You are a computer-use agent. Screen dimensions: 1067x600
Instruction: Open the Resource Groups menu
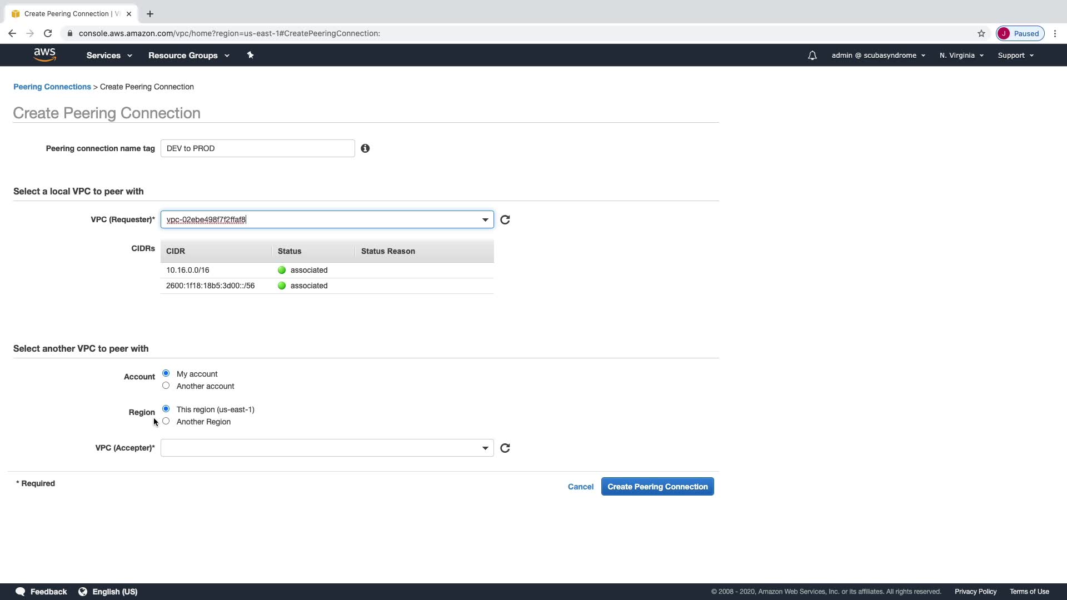tap(188, 56)
